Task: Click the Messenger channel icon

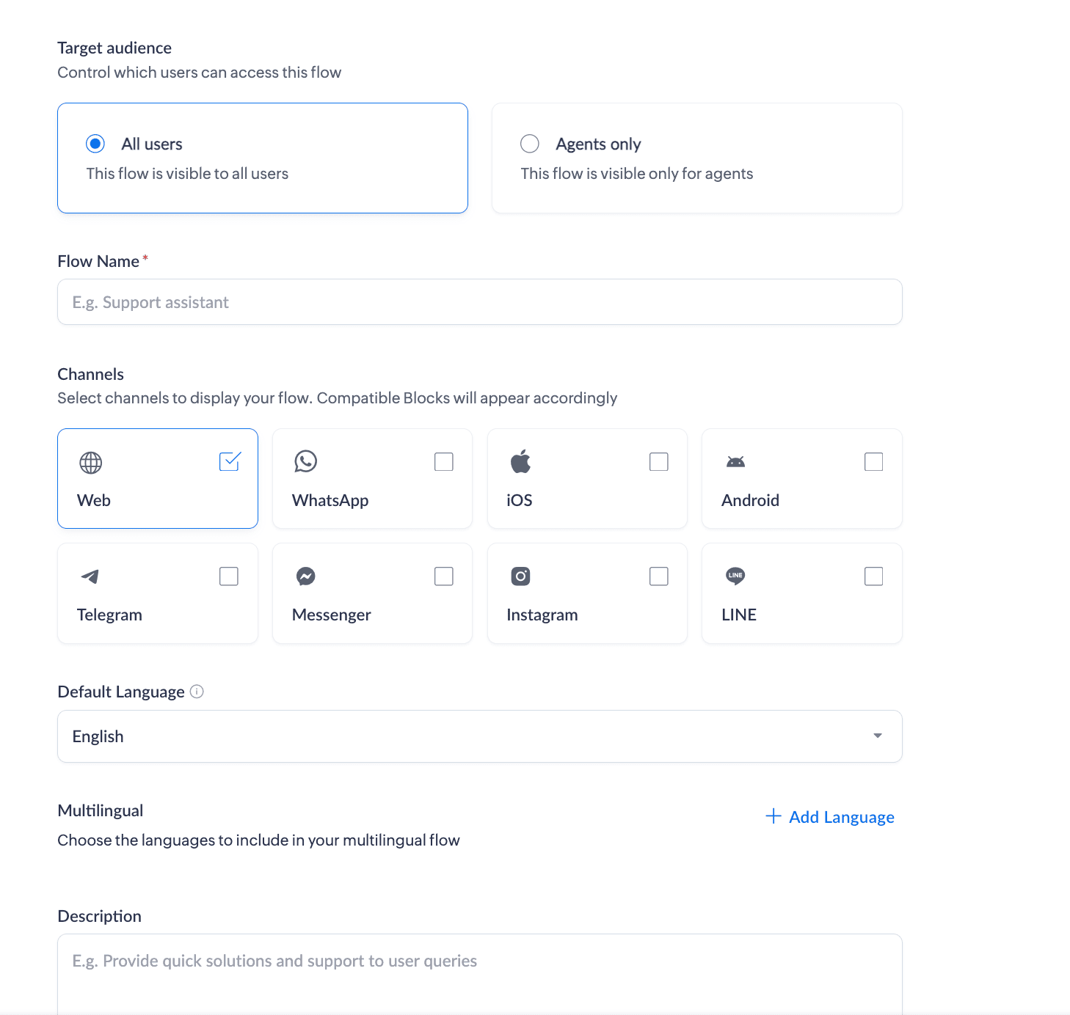Action: (x=305, y=576)
